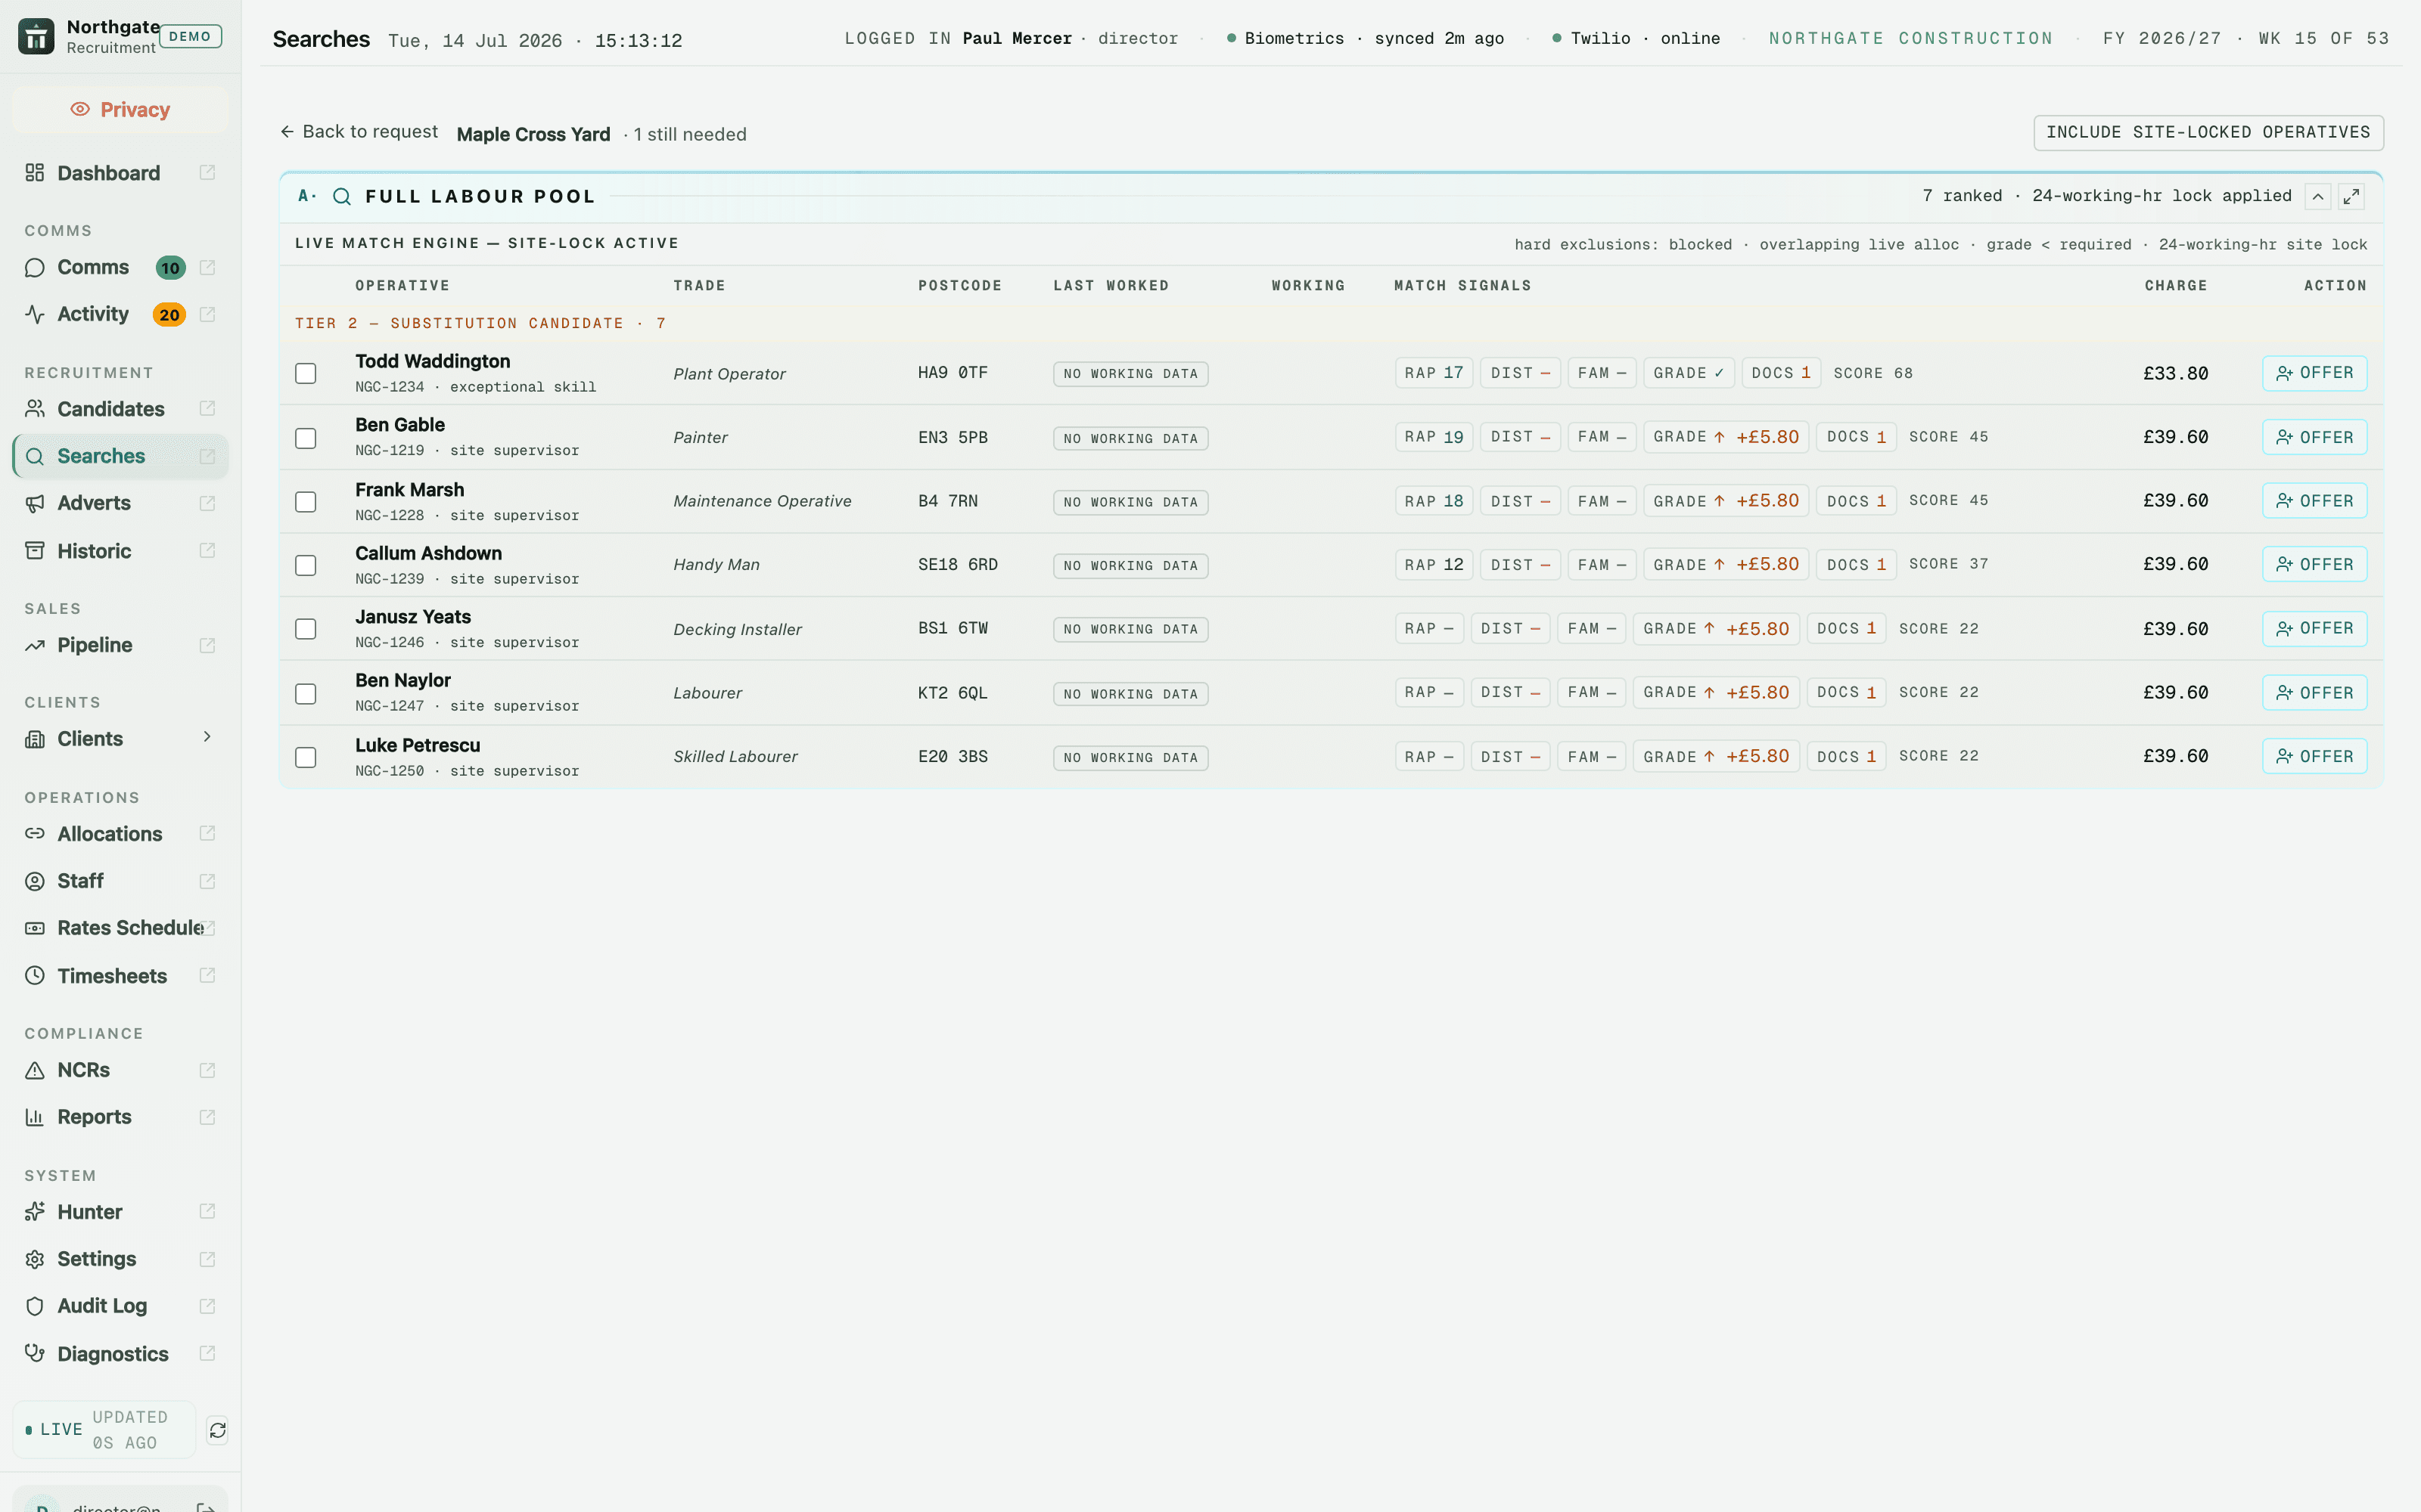Expand Full Labour Pool panel to fullscreen
This screenshot has height=1512, width=2421.
2351,196
